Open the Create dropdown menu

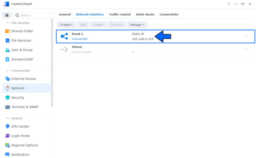tap(66, 25)
